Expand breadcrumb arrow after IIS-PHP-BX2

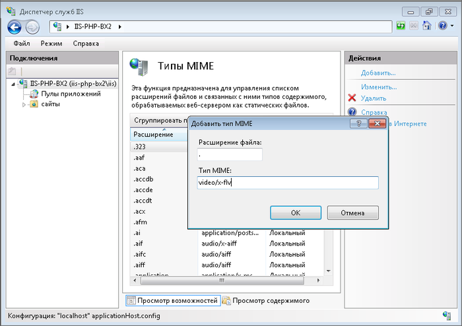point(120,27)
